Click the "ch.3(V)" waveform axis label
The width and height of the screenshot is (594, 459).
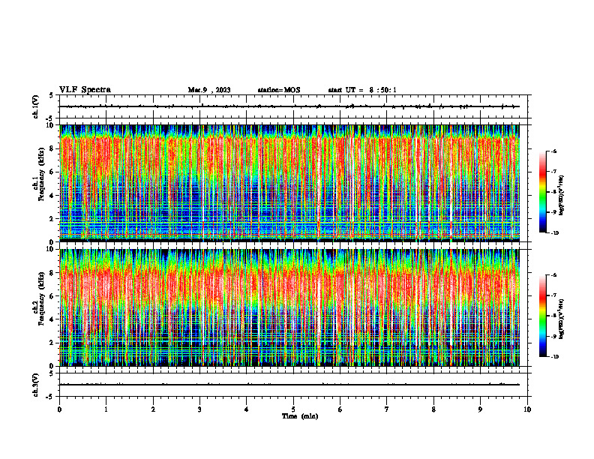[36, 385]
